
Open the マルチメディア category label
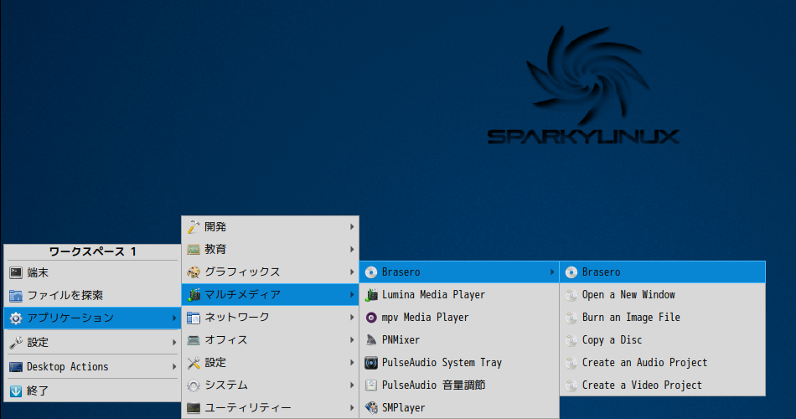(x=242, y=295)
